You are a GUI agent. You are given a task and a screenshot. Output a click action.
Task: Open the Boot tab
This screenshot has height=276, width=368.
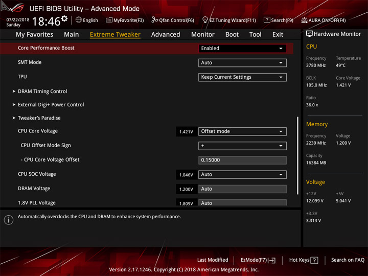[x=232, y=35]
